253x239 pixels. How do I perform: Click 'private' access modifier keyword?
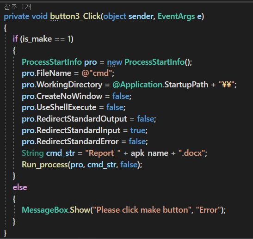tap(17, 17)
